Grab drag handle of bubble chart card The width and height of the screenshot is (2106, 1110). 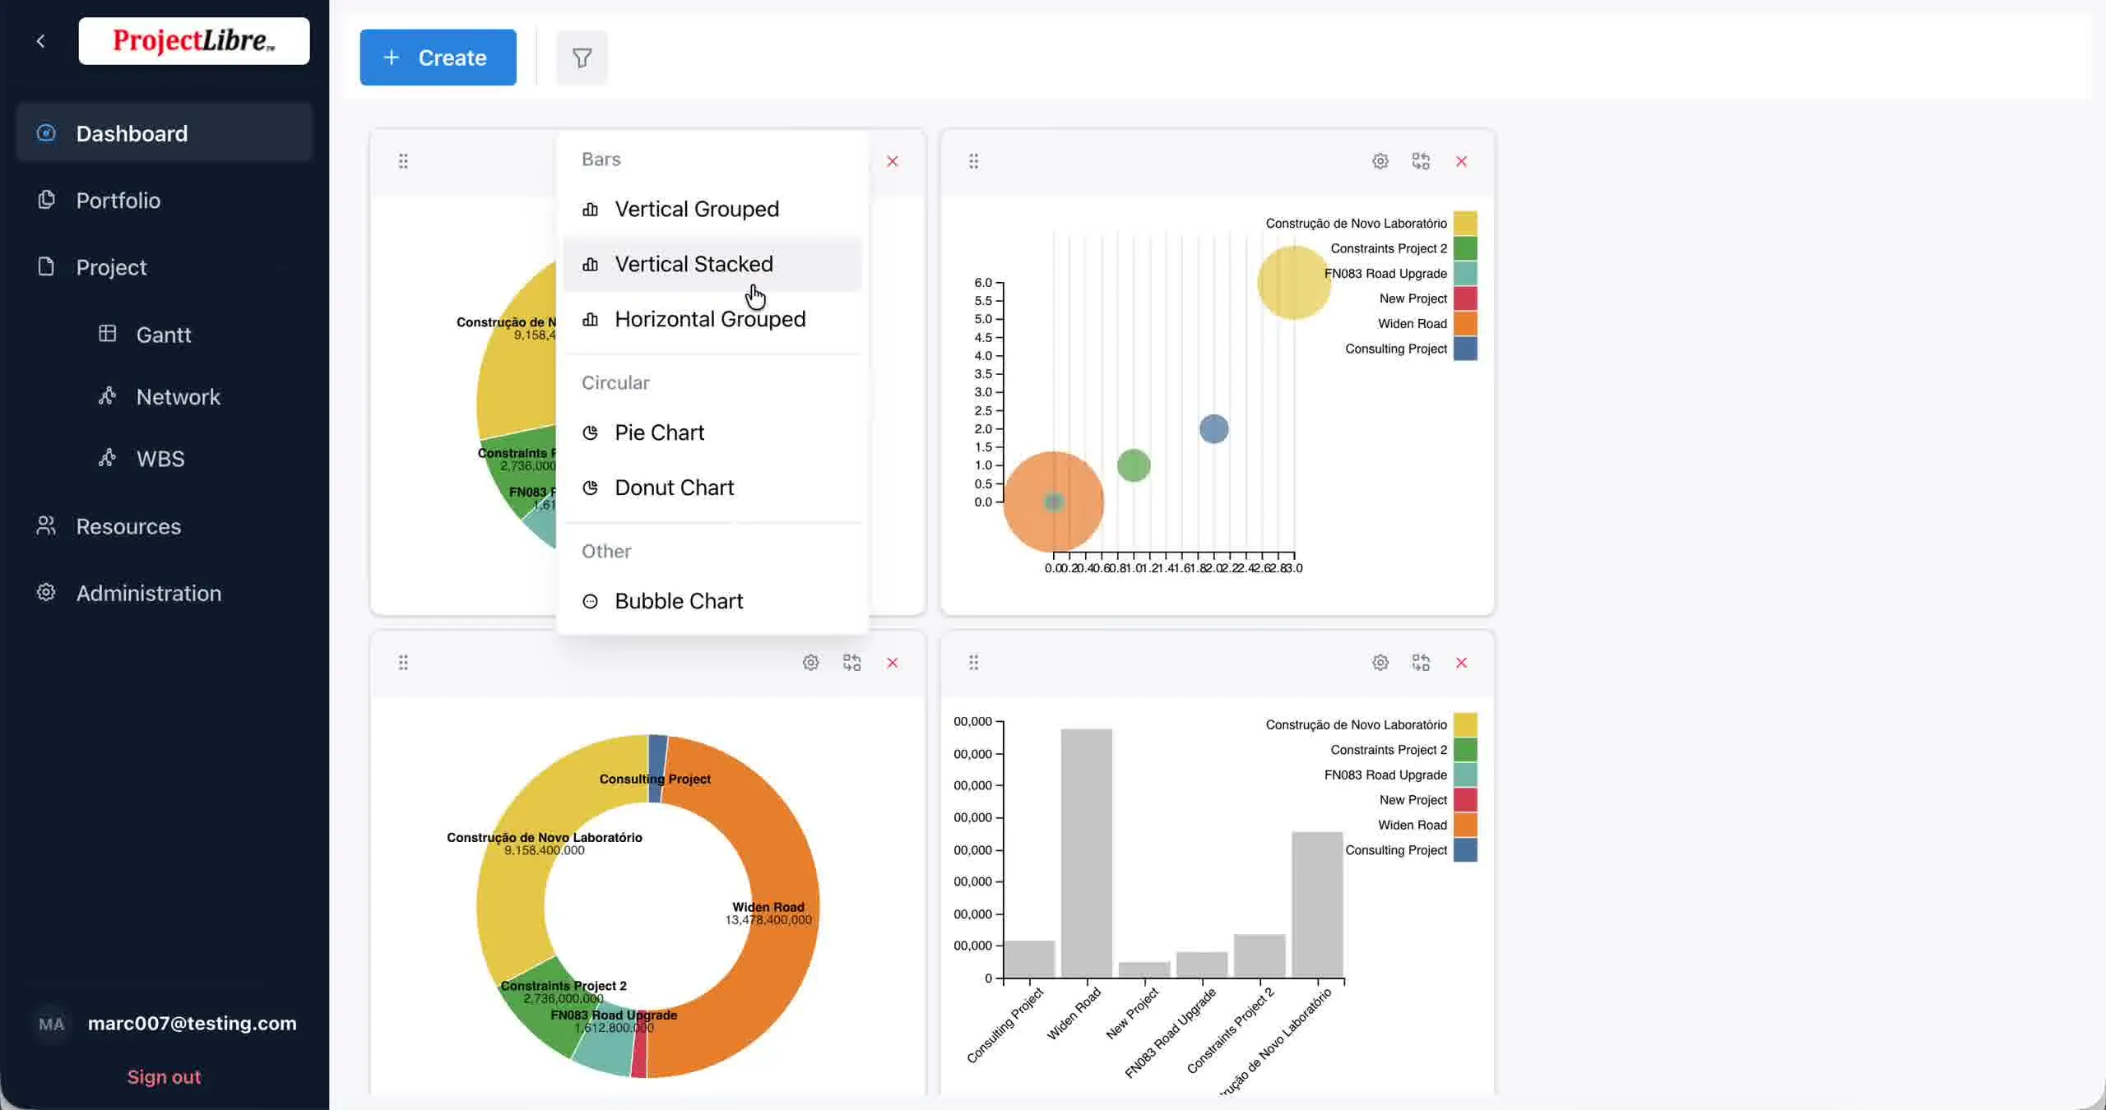coord(973,161)
